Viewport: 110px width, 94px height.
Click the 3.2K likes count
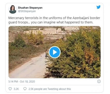click(16, 89)
